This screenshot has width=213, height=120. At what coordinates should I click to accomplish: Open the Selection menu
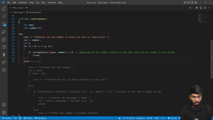point(23,3)
